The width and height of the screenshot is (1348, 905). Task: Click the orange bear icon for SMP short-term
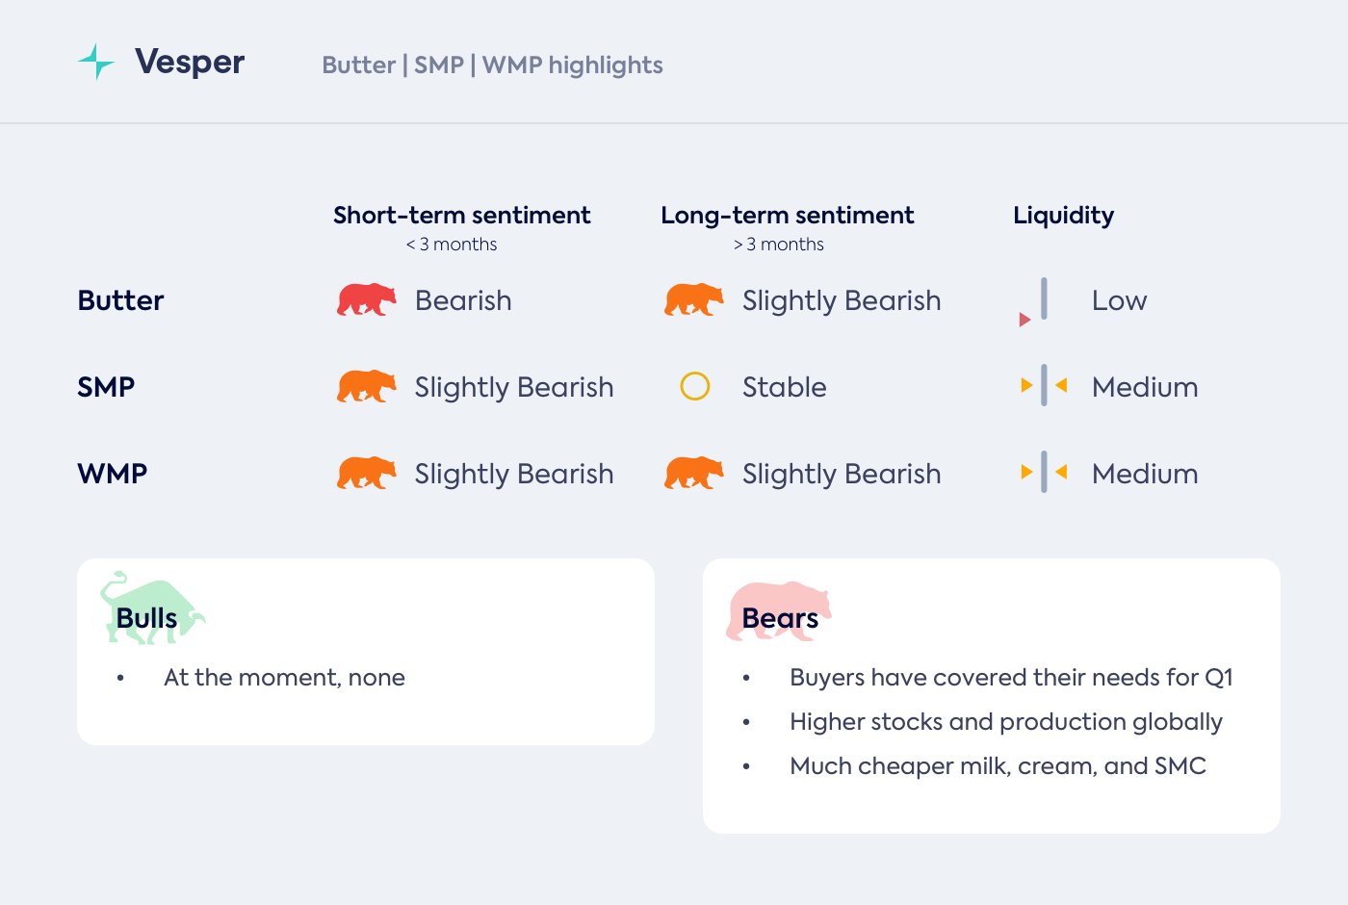tap(366, 387)
